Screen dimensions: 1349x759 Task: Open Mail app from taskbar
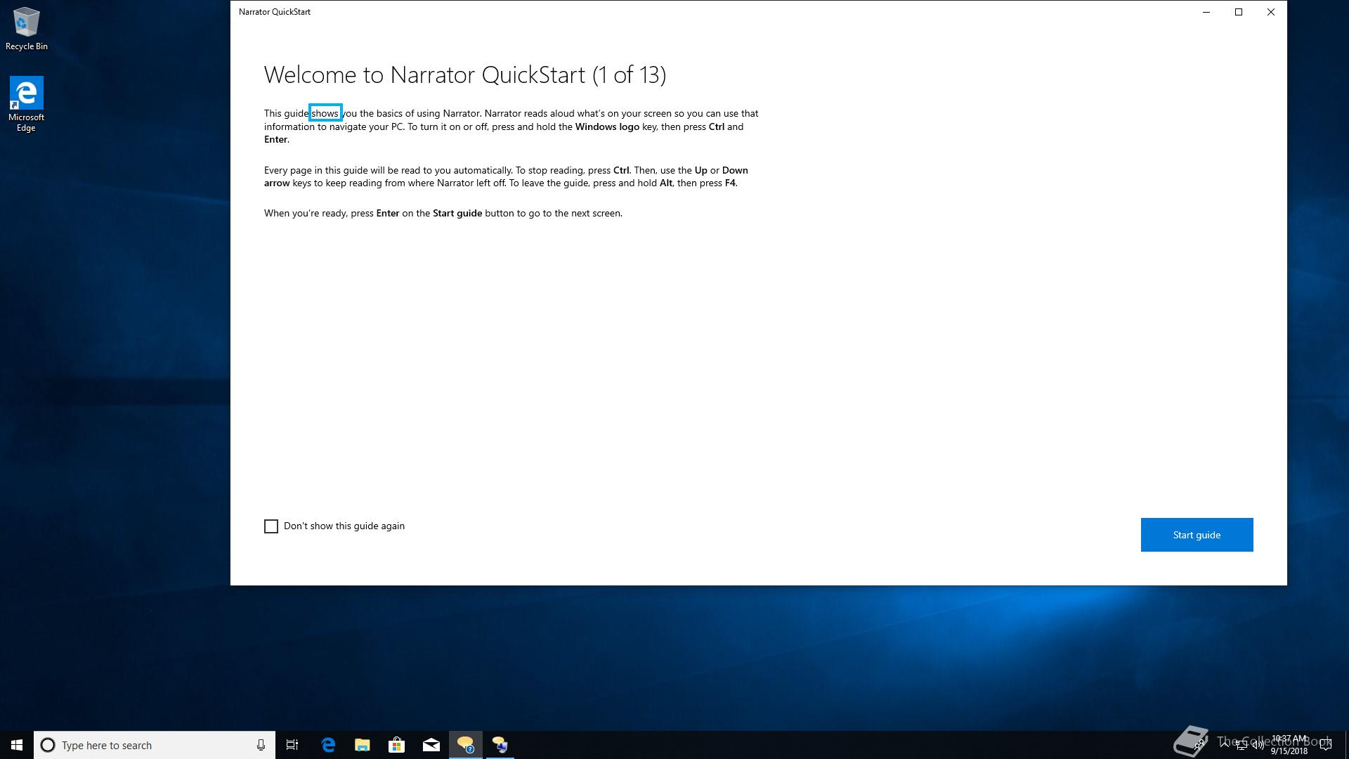tap(431, 745)
